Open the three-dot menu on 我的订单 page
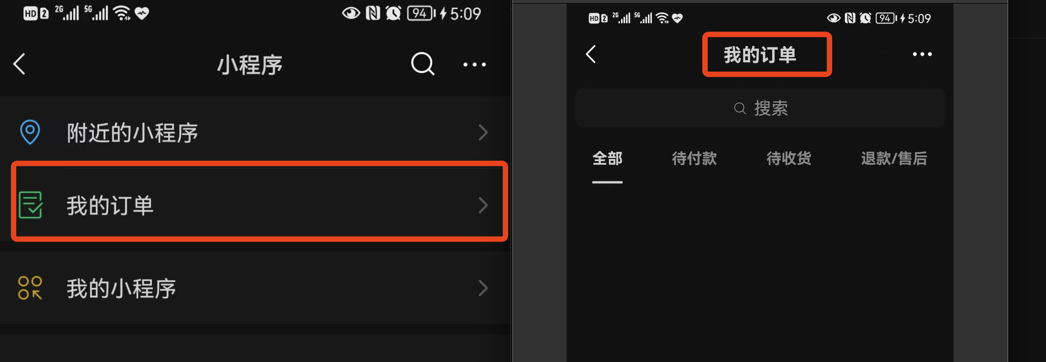This screenshot has width=1046, height=362. pyautogui.click(x=922, y=54)
